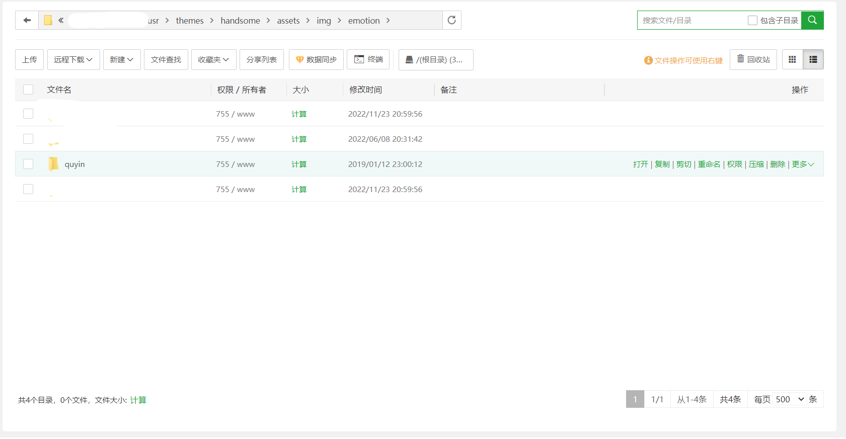
Task: Click the 权限 / 所有者 column header
Action: coord(242,90)
